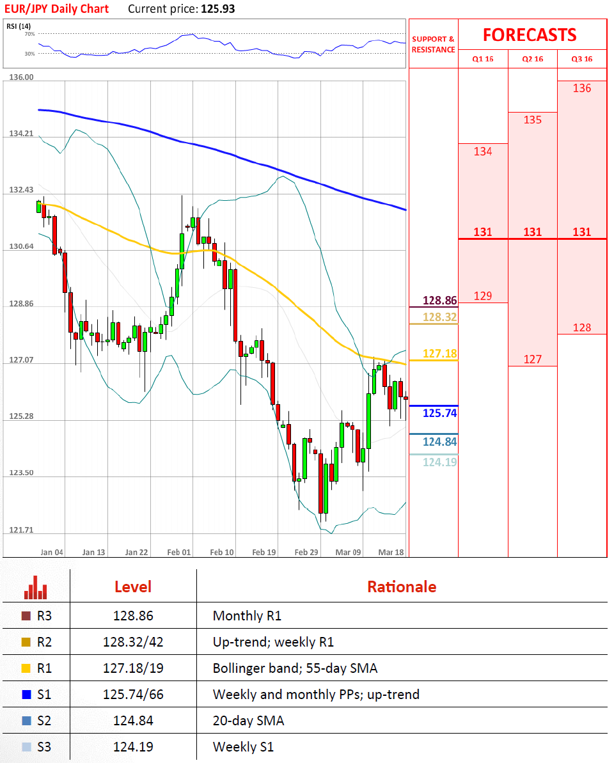Click the Monthly R1 rationale
Image resolution: width=614 pixels, height=763 pixels.
point(247,616)
